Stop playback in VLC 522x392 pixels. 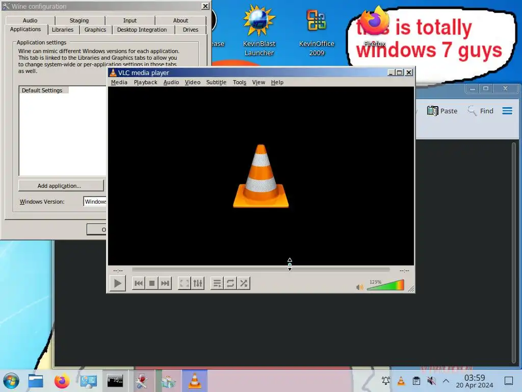[x=152, y=283]
